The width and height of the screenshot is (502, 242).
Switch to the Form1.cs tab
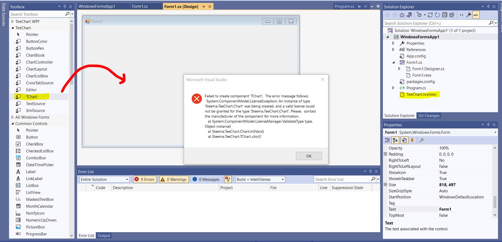(x=140, y=6)
